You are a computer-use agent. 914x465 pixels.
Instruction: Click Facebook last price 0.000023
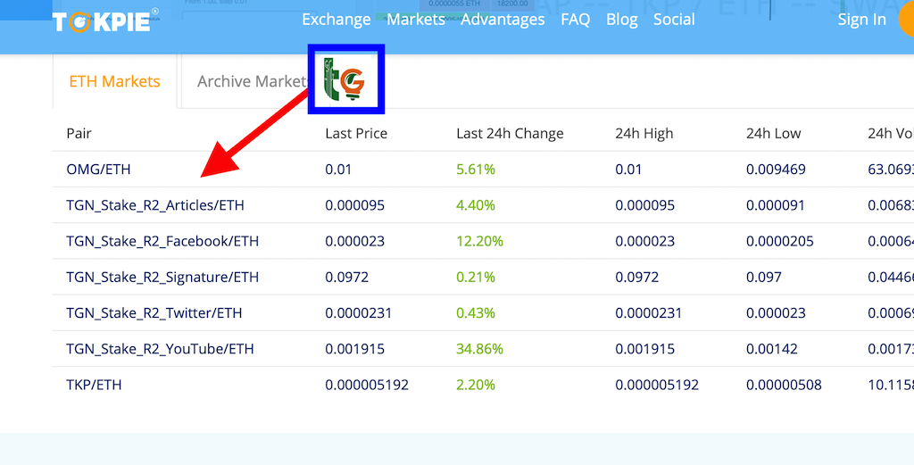click(355, 241)
